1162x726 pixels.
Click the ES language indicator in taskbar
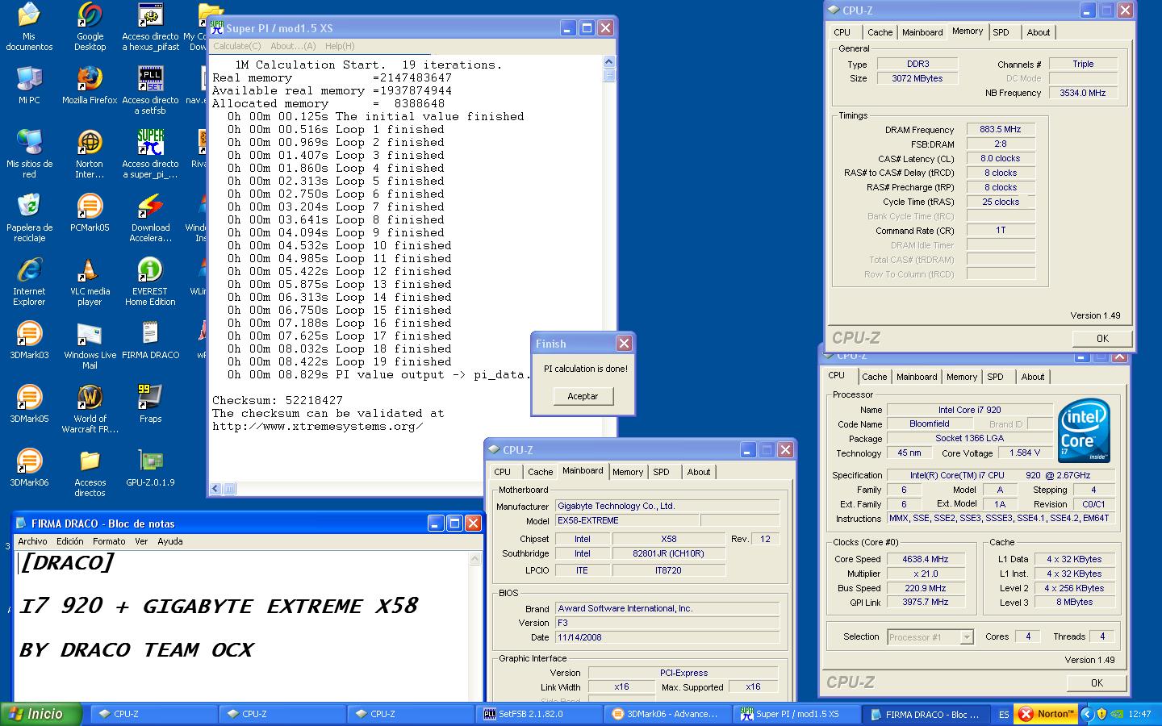point(1004,715)
